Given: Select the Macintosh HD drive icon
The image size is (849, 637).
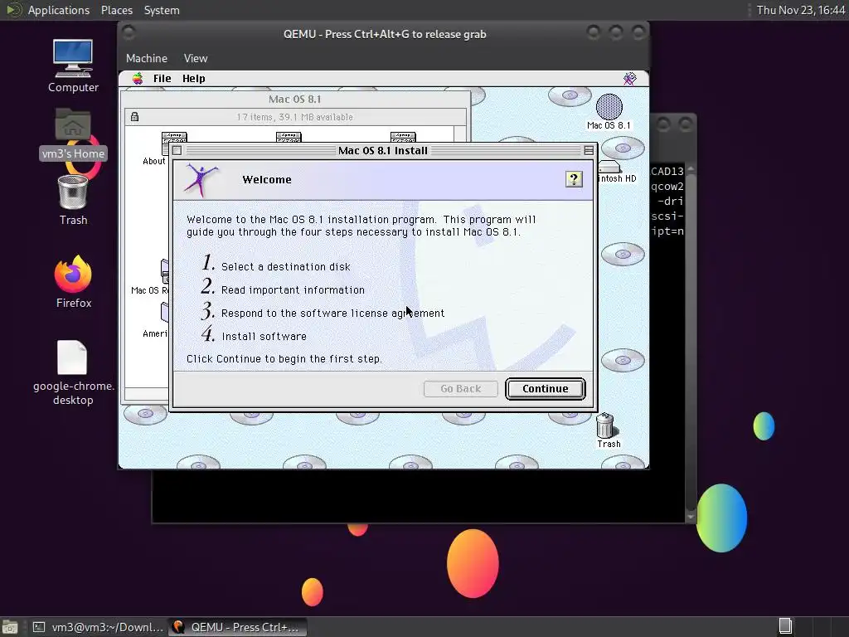Looking at the screenshot, I should click(x=616, y=171).
